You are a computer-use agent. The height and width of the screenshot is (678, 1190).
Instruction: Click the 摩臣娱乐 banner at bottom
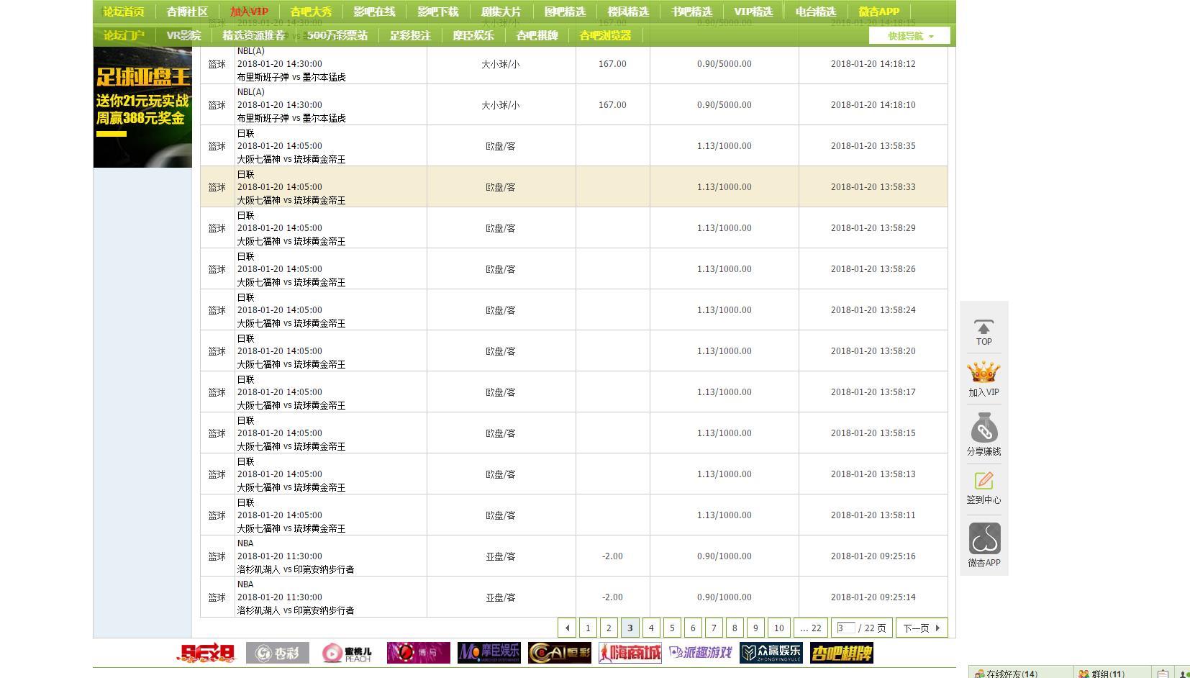coord(489,653)
